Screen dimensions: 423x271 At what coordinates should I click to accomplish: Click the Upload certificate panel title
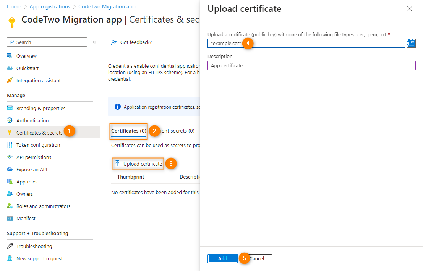tap(245, 9)
